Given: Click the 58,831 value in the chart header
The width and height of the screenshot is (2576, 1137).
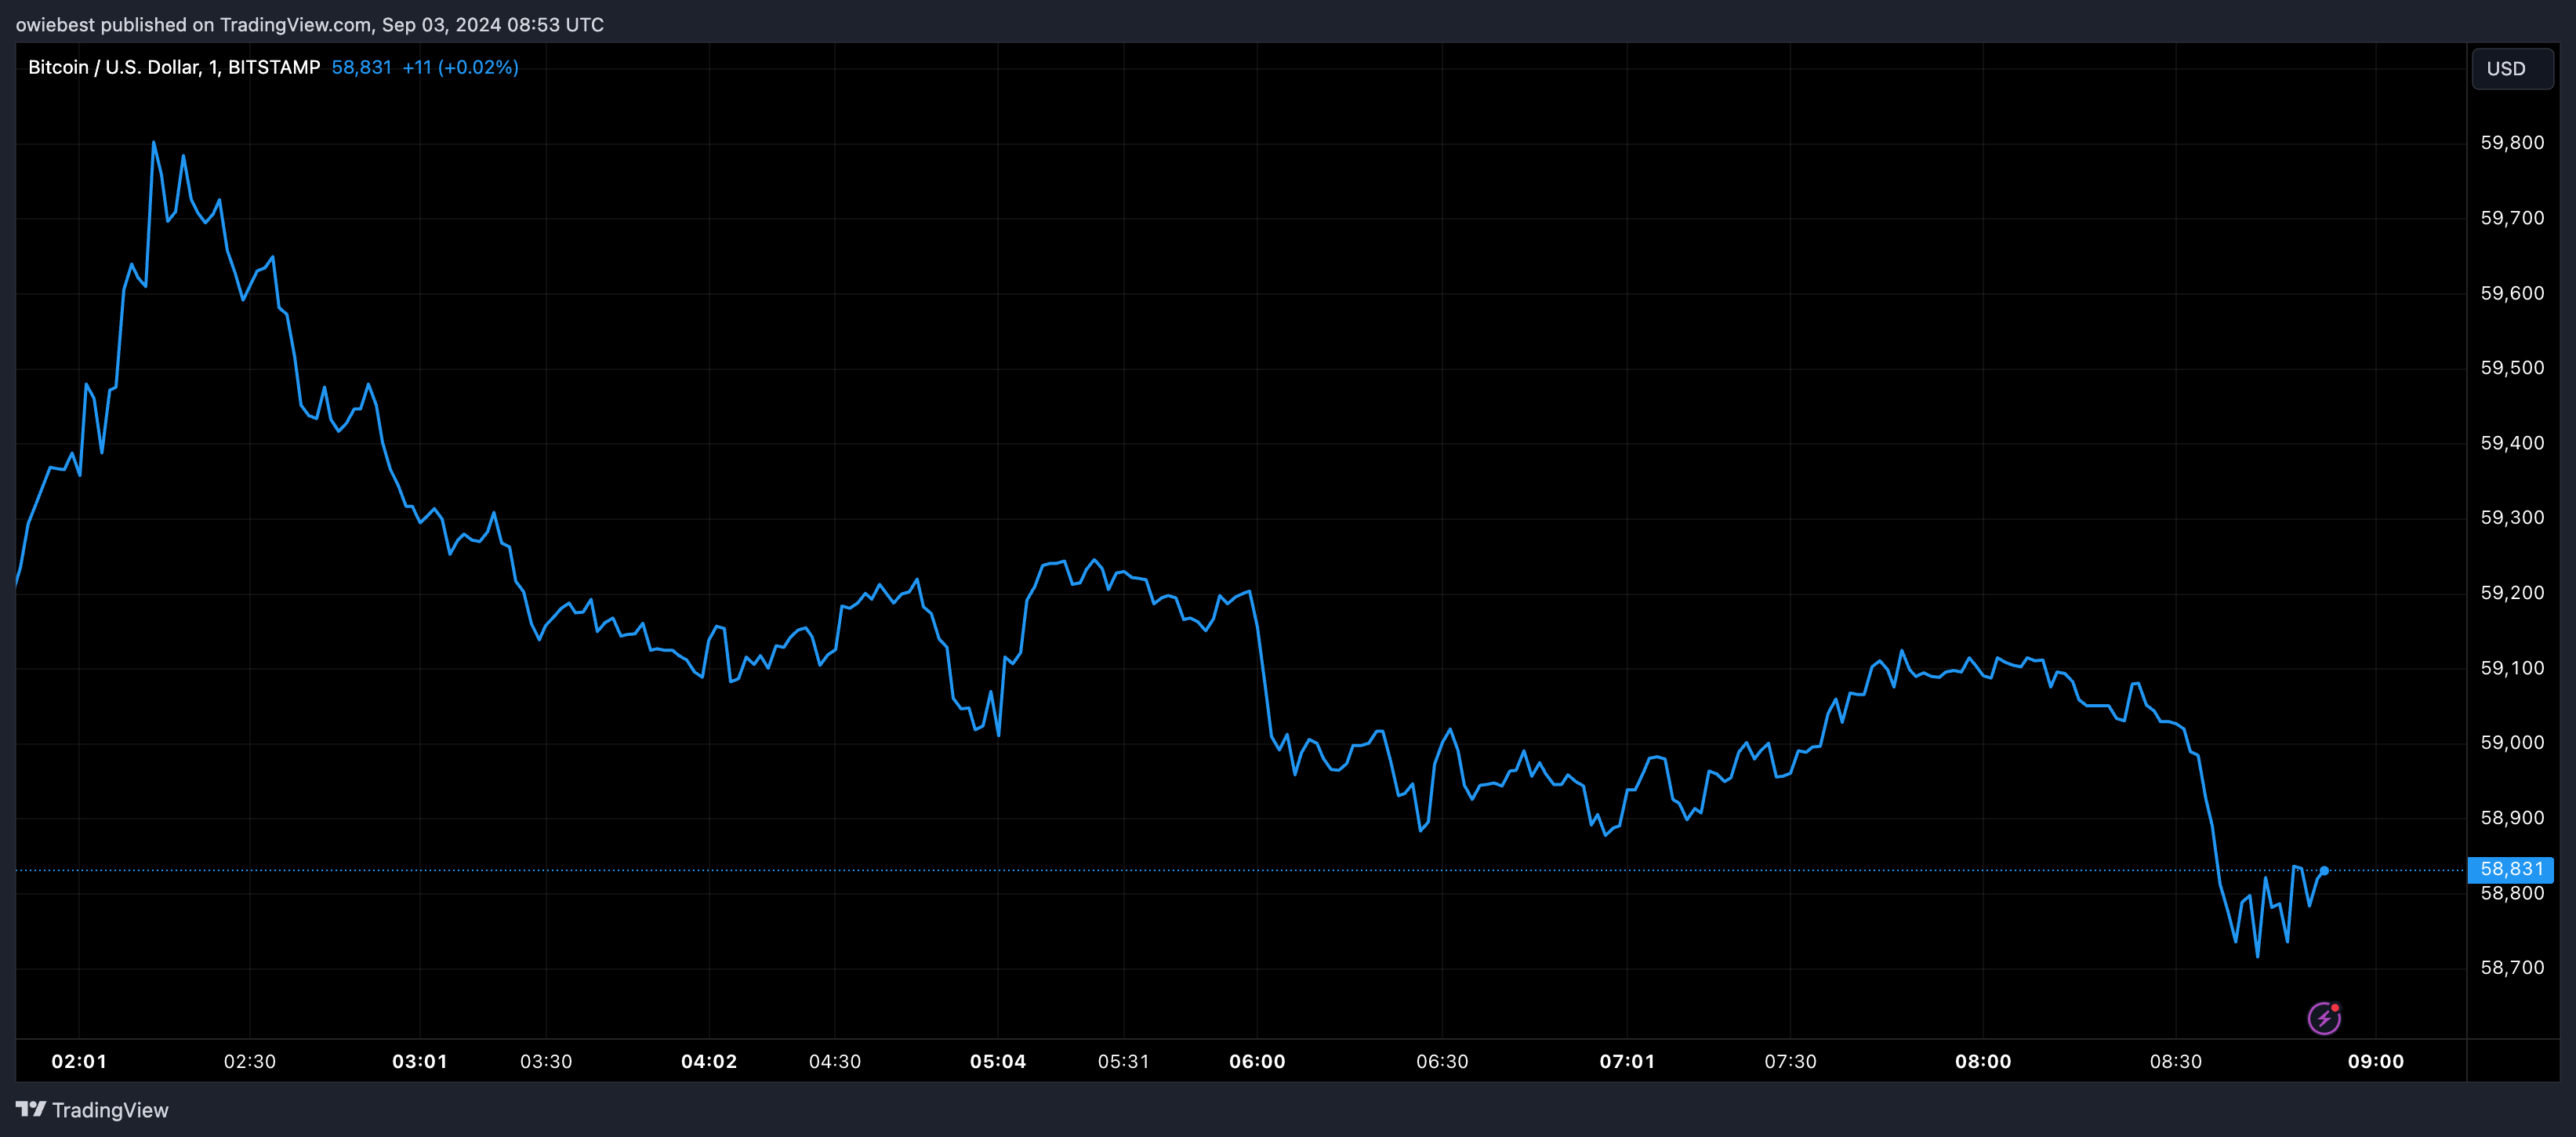Looking at the screenshot, I should pyautogui.click(x=361, y=67).
